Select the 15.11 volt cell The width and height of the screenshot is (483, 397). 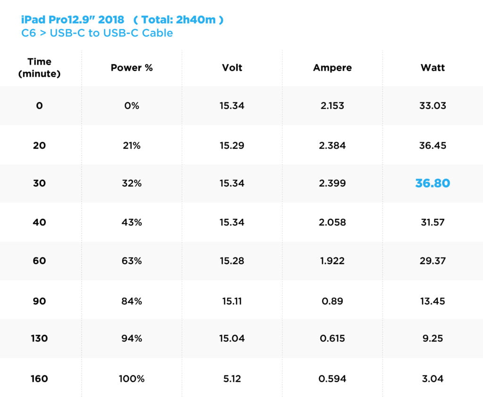click(232, 301)
